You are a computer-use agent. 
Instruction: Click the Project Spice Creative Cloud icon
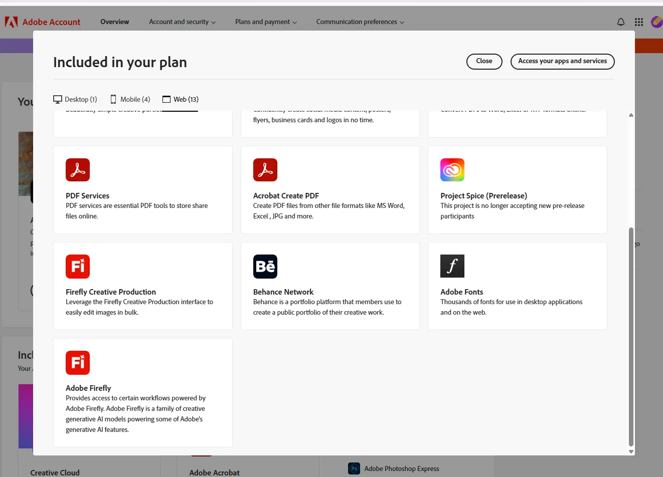pyautogui.click(x=452, y=170)
